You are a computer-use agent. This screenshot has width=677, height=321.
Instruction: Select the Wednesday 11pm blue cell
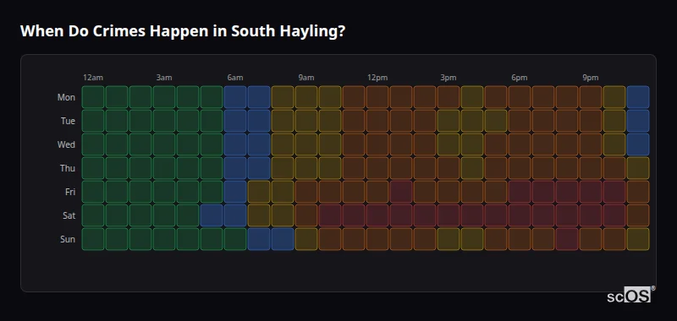[638, 144]
